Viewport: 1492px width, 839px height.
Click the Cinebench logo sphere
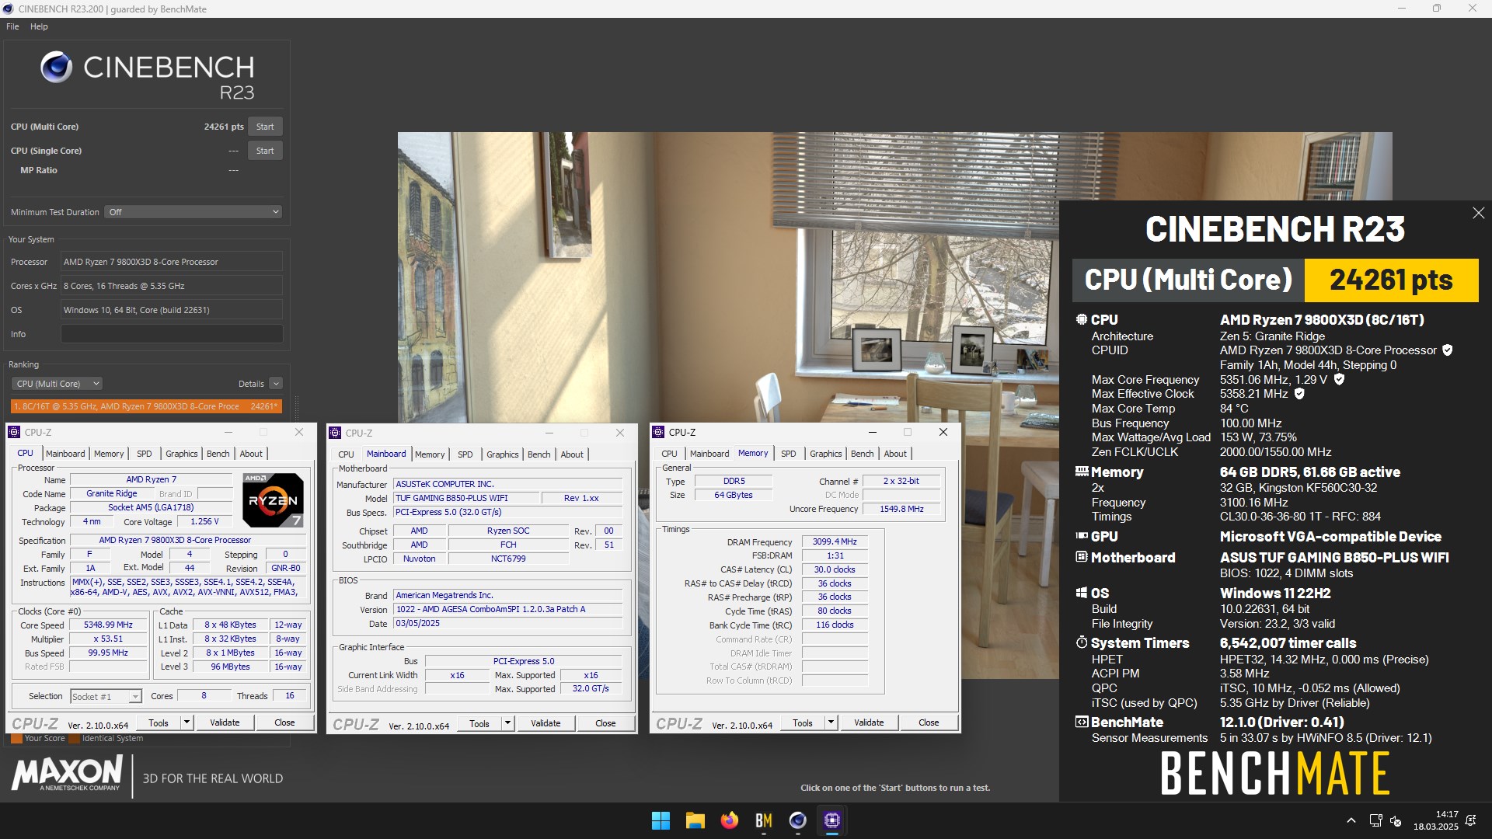click(x=56, y=68)
